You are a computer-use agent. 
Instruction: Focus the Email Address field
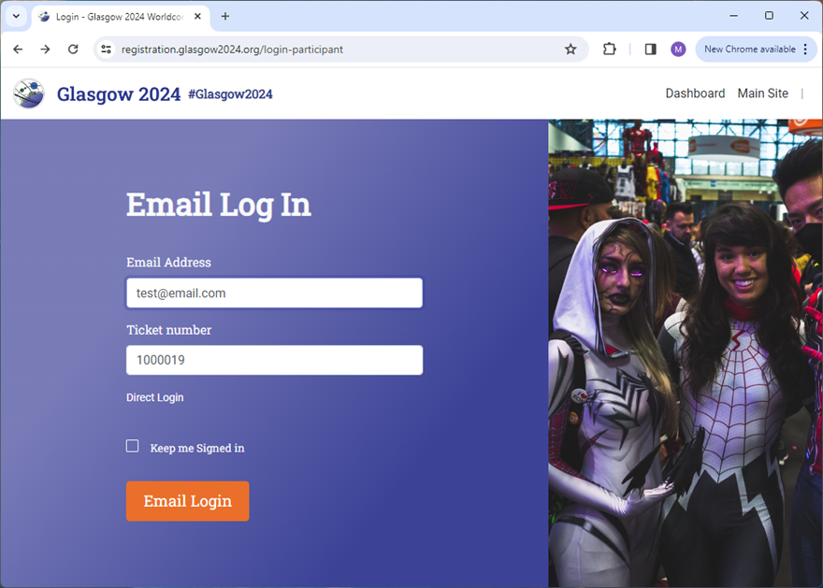coord(274,293)
